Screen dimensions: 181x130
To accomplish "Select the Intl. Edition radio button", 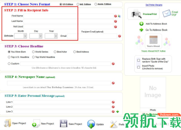I will point(78,4).
